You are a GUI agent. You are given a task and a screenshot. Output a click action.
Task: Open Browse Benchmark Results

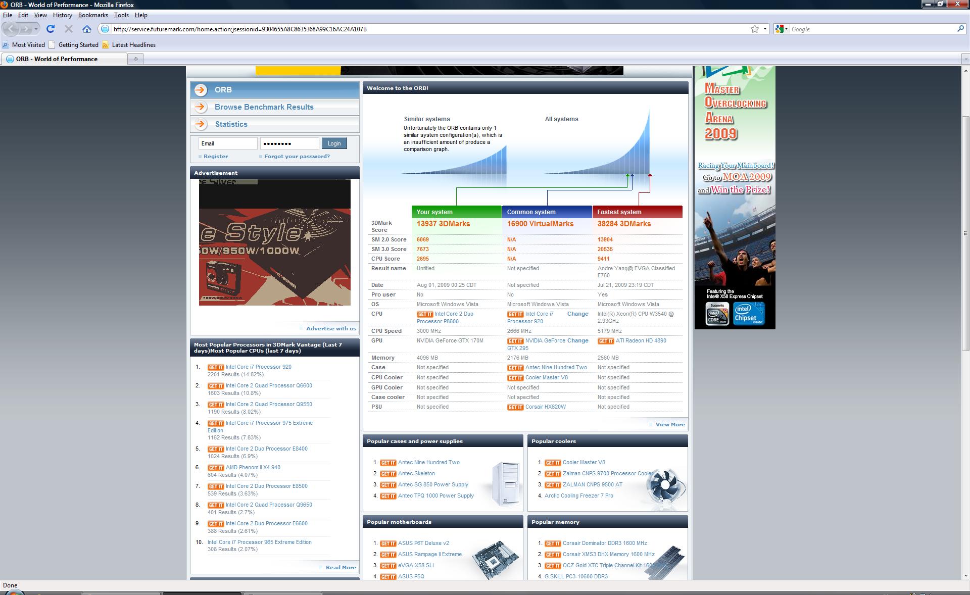coord(264,107)
